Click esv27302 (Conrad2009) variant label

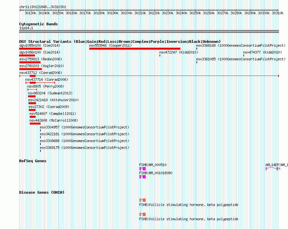point(49,107)
